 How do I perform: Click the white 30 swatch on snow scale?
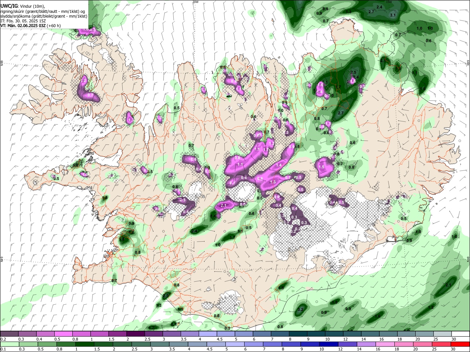[460, 334]
